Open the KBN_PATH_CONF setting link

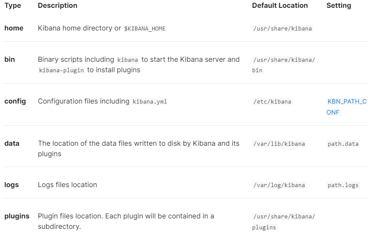pyautogui.click(x=346, y=107)
